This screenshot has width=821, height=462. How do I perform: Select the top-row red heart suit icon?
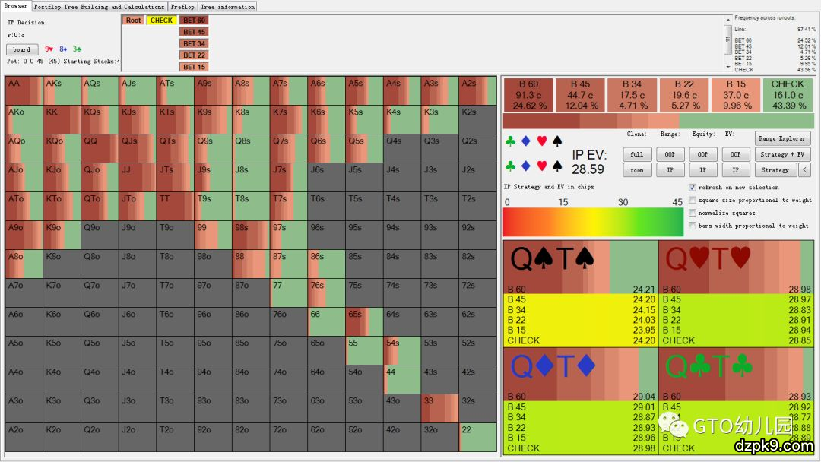pos(541,141)
